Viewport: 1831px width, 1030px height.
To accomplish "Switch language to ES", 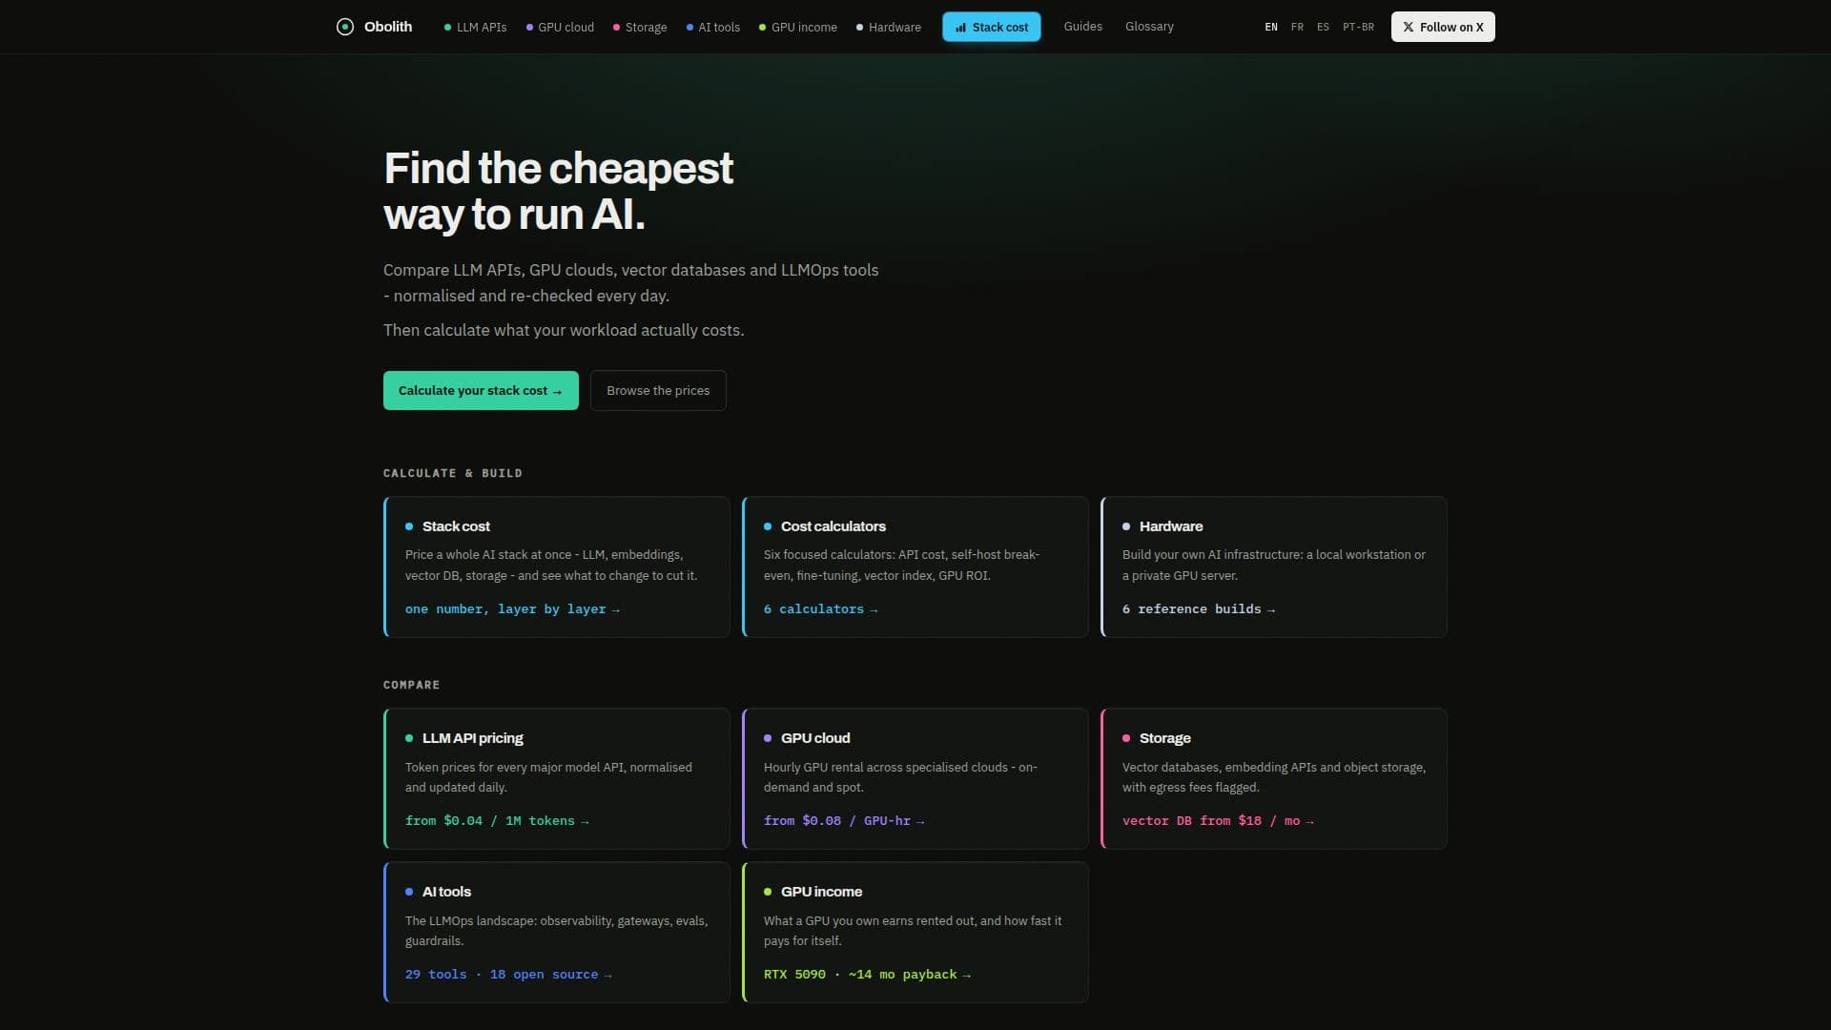I will [x=1323, y=27].
